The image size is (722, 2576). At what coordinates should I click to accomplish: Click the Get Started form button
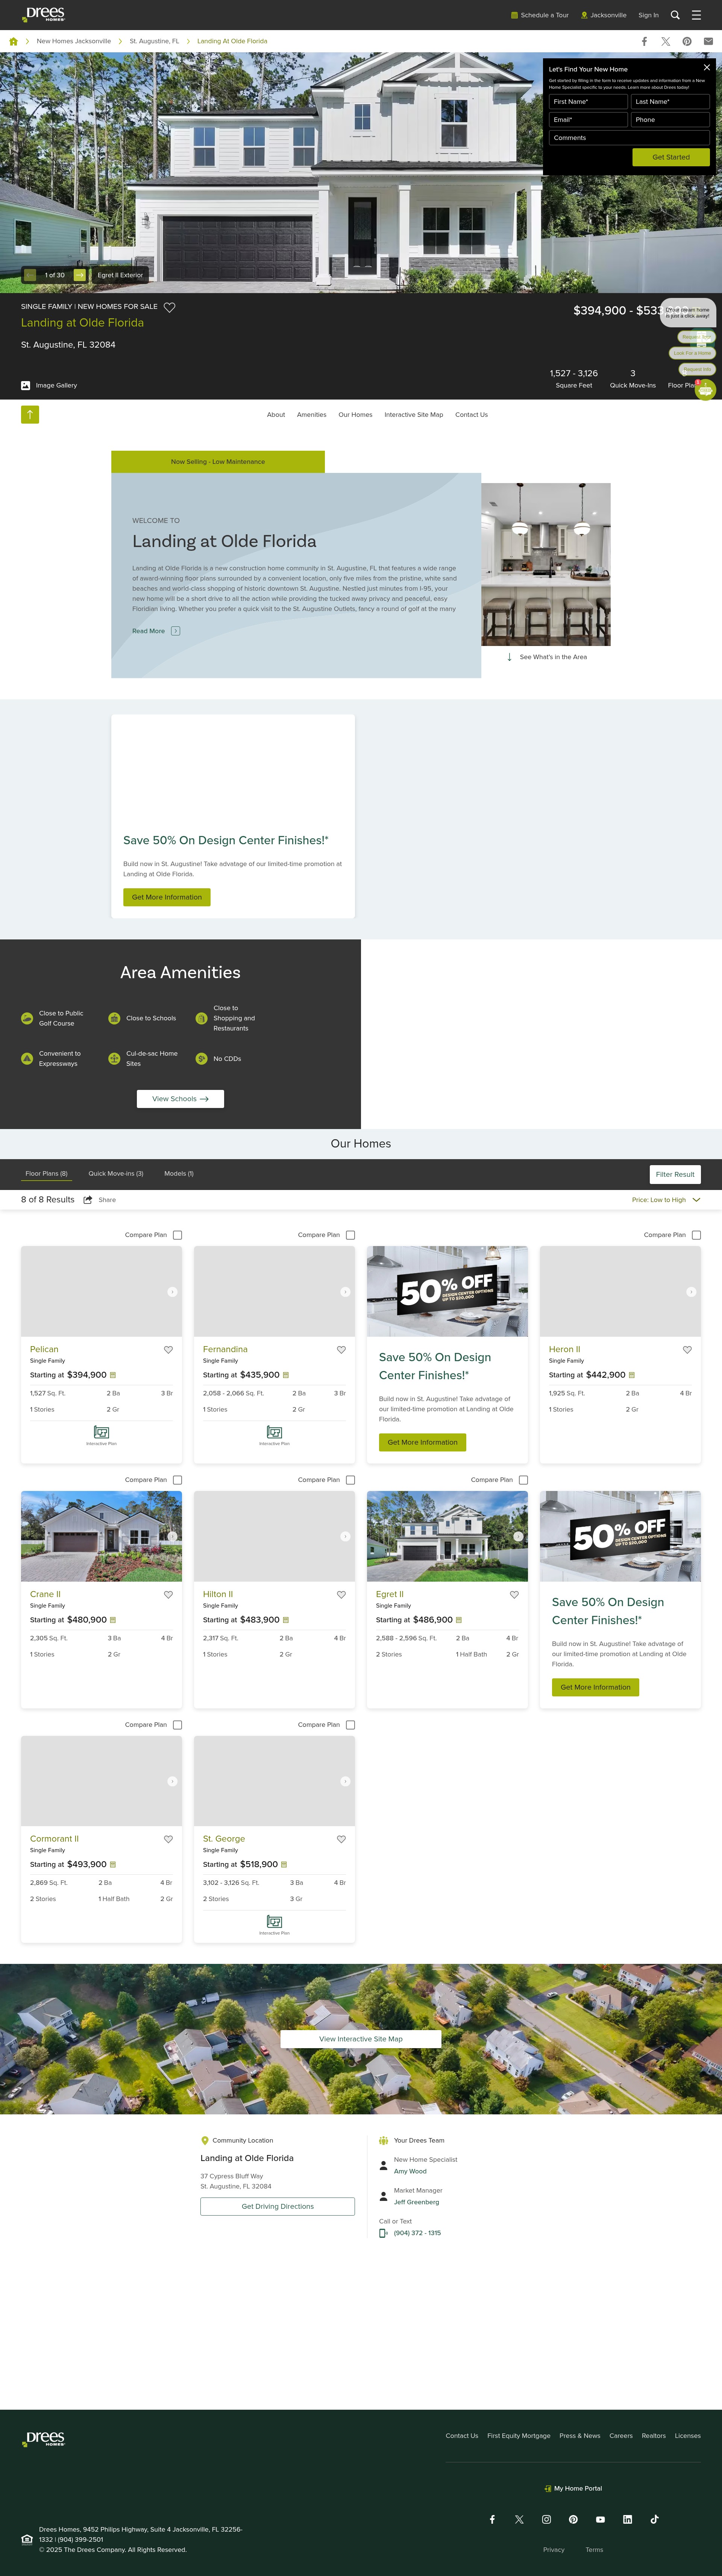(x=671, y=157)
